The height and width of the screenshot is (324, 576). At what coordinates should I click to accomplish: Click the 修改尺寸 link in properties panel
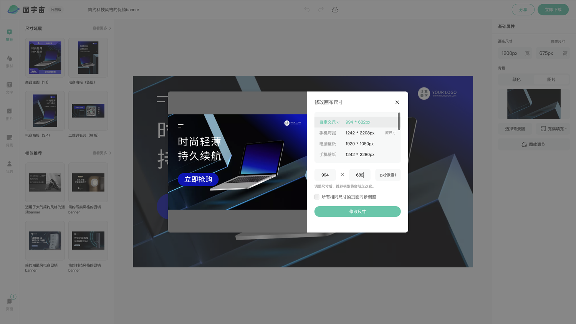click(558, 41)
